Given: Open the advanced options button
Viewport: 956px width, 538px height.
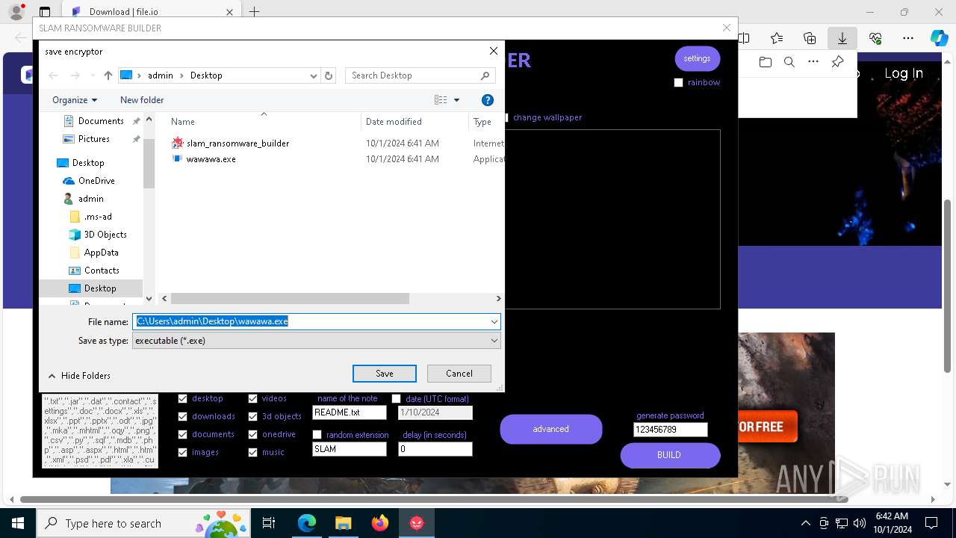Looking at the screenshot, I should click(x=550, y=429).
